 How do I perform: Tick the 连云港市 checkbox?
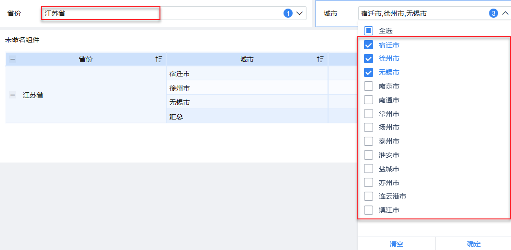pos(368,196)
